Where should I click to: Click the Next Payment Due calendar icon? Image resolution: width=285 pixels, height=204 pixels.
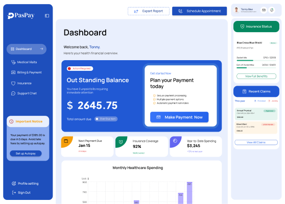[x=66, y=141]
